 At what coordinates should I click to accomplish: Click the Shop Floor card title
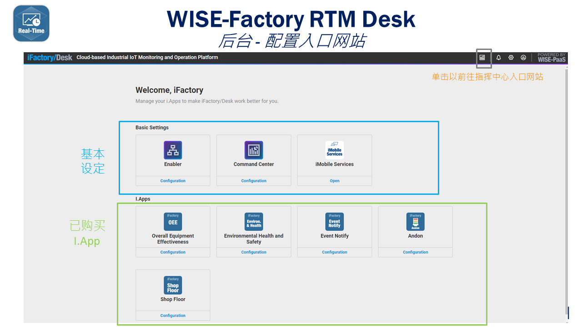click(173, 300)
